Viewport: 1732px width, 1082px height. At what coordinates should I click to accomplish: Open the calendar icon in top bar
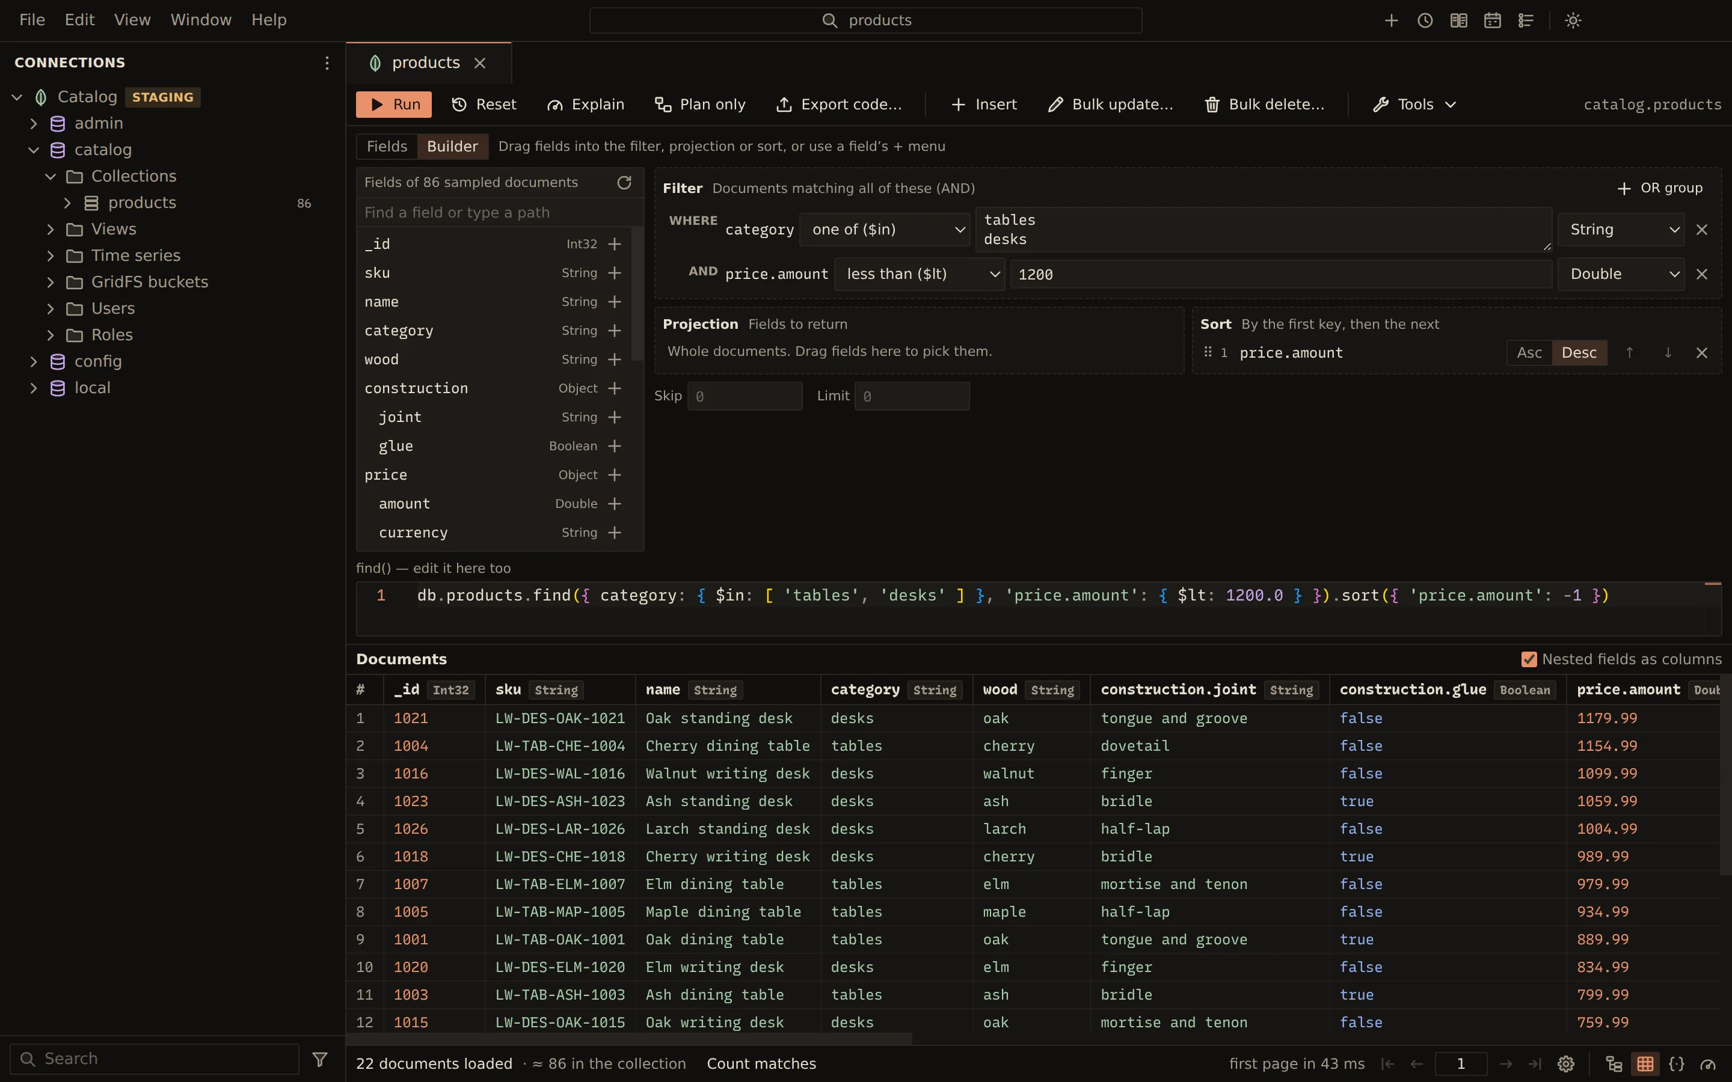1491,21
